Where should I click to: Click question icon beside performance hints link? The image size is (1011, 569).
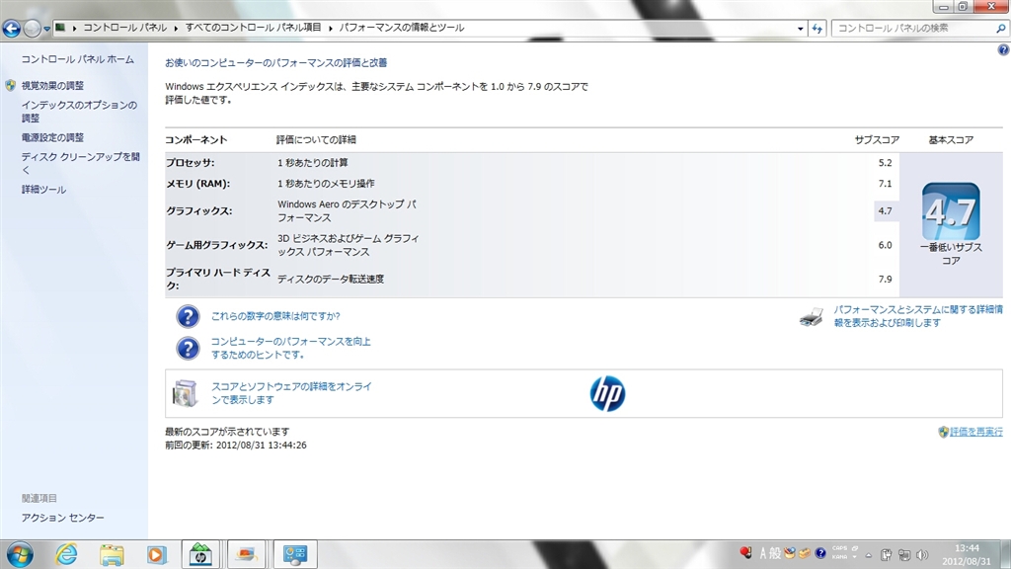(188, 349)
